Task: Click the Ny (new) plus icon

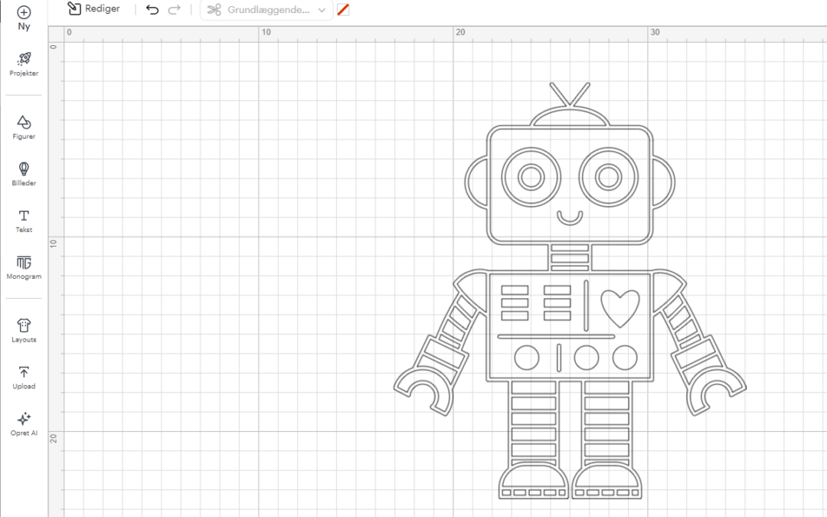Action: 24,12
